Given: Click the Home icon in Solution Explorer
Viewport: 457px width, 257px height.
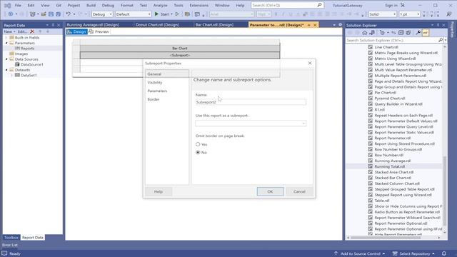Looking at the screenshot, I should click(x=365, y=33).
